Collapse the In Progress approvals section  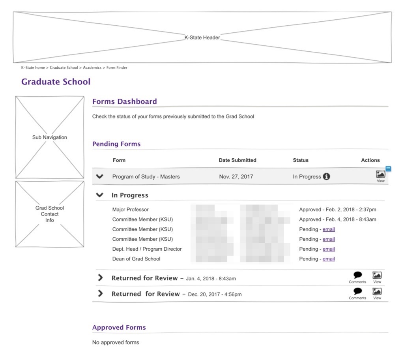coord(100,195)
